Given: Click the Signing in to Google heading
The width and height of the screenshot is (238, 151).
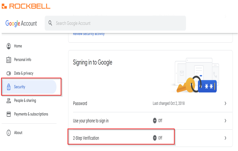Looking at the screenshot, I should coord(92,63).
